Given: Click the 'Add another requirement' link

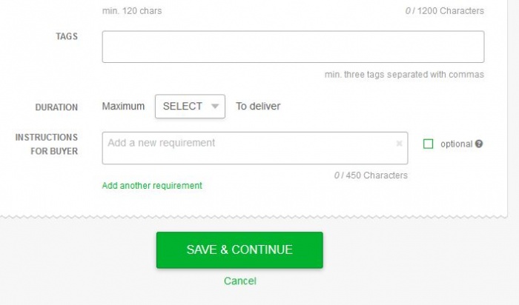Looking at the screenshot, I should coord(151,185).
